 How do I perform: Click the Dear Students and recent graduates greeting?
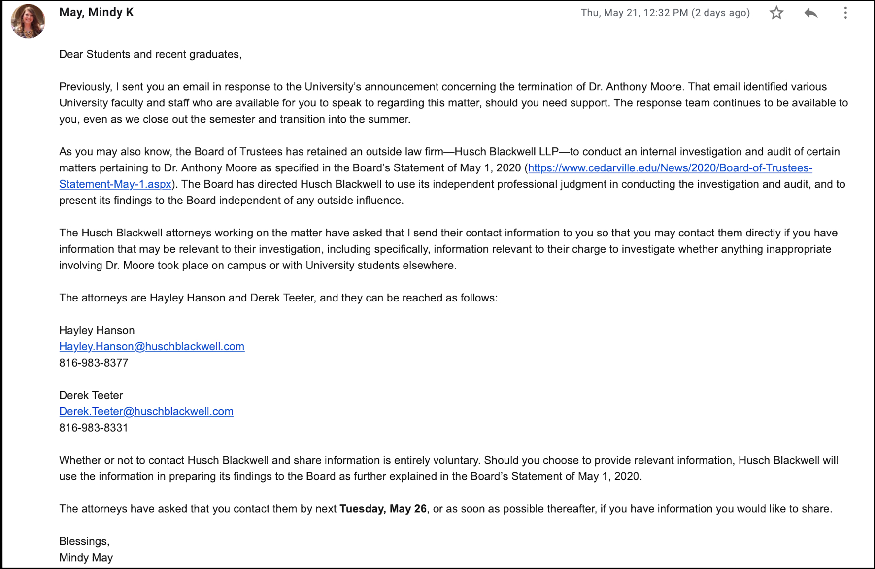(150, 54)
